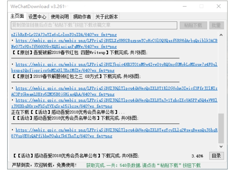Click the 严禁倒卖，欢迎转载 status text
The height and width of the screenshot is (170, 236).
click(x=44, y=165)
